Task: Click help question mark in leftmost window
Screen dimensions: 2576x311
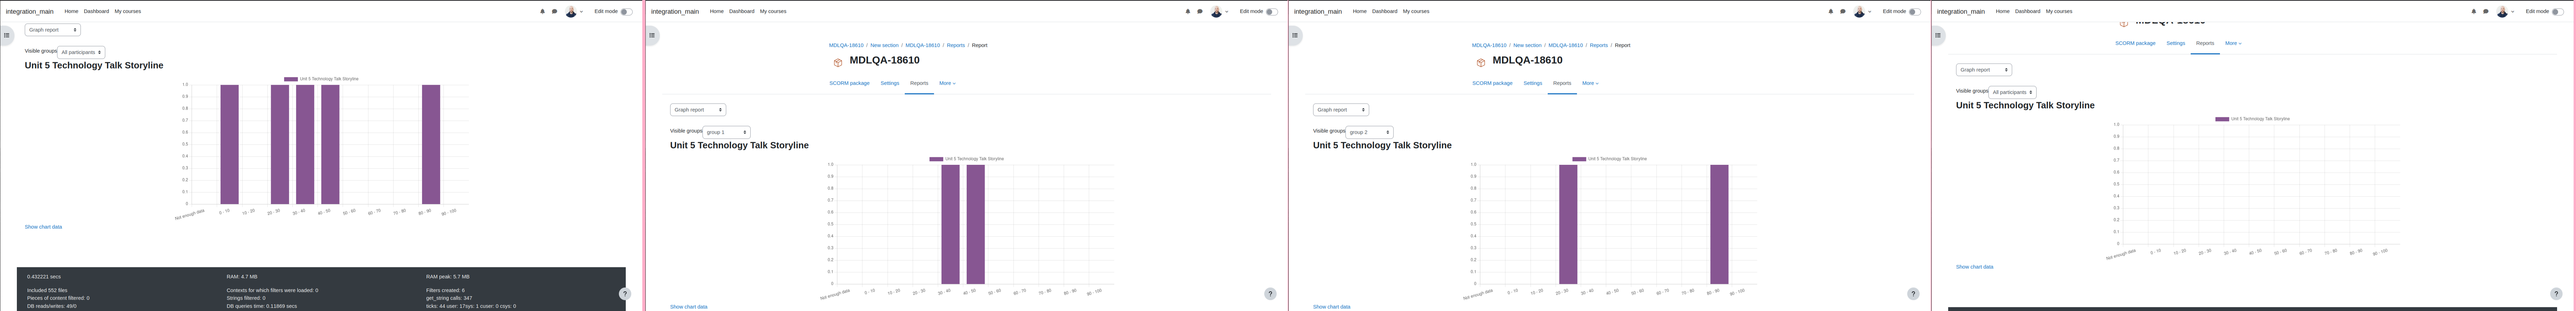Action: coord(625,294)
